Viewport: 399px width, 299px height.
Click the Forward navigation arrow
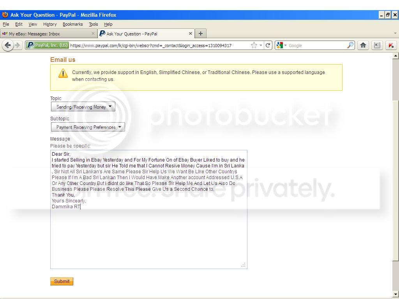pos(17,46)
